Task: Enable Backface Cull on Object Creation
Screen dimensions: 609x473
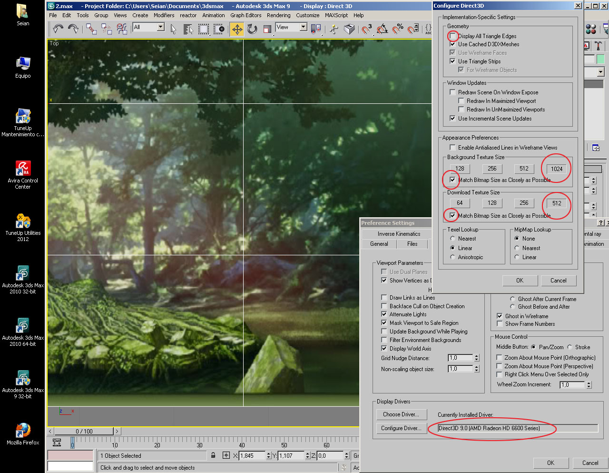Action: pos(384,306)
